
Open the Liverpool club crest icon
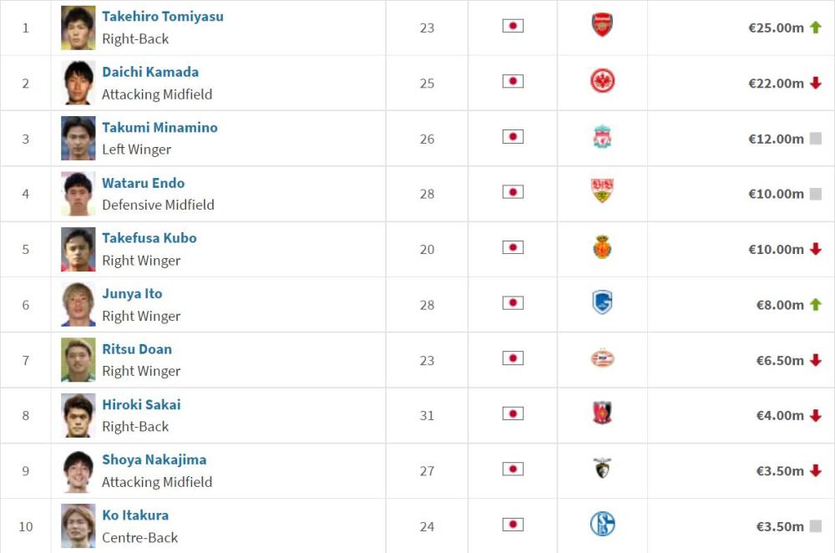point(602,137)
